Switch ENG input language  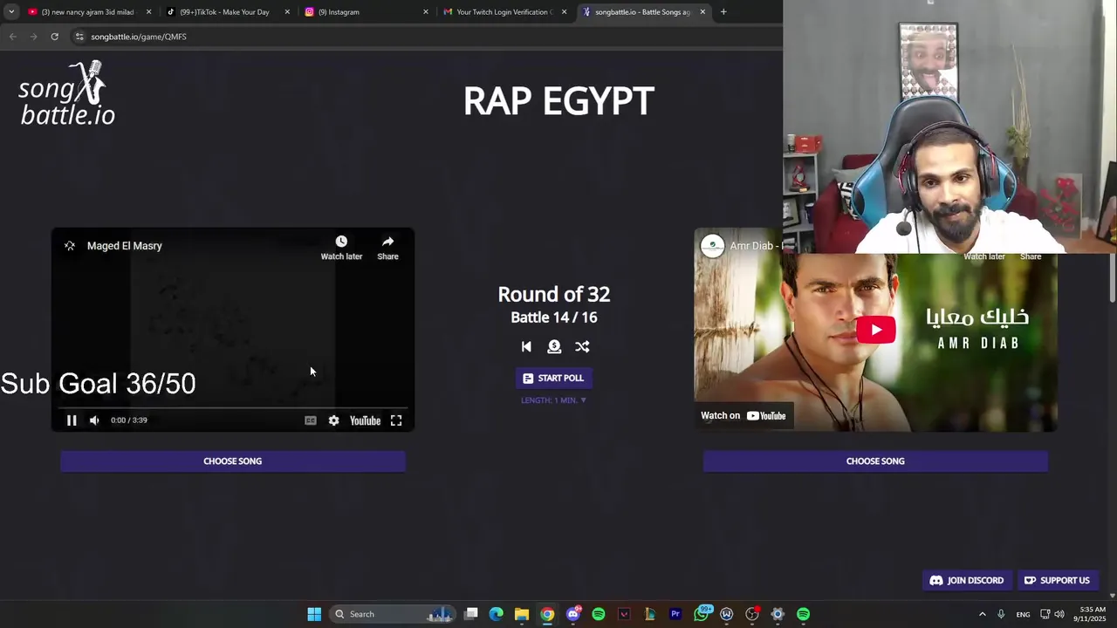pos(1023,614)
